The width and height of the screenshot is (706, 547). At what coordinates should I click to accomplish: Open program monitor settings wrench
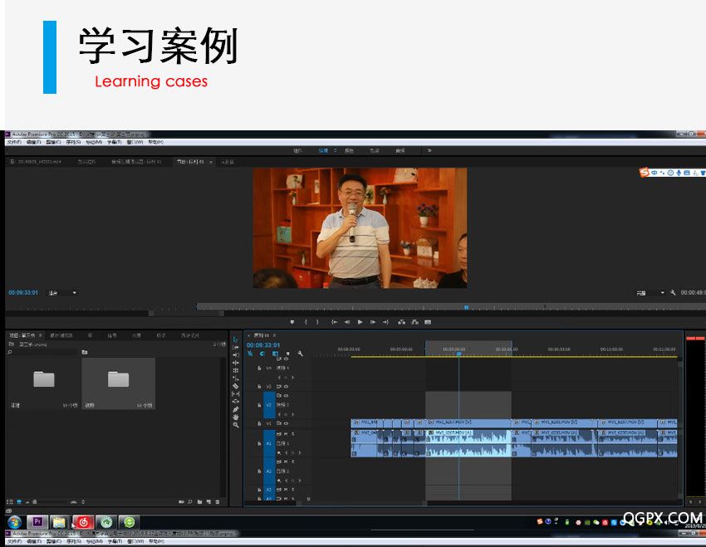[x=673, y=293]
